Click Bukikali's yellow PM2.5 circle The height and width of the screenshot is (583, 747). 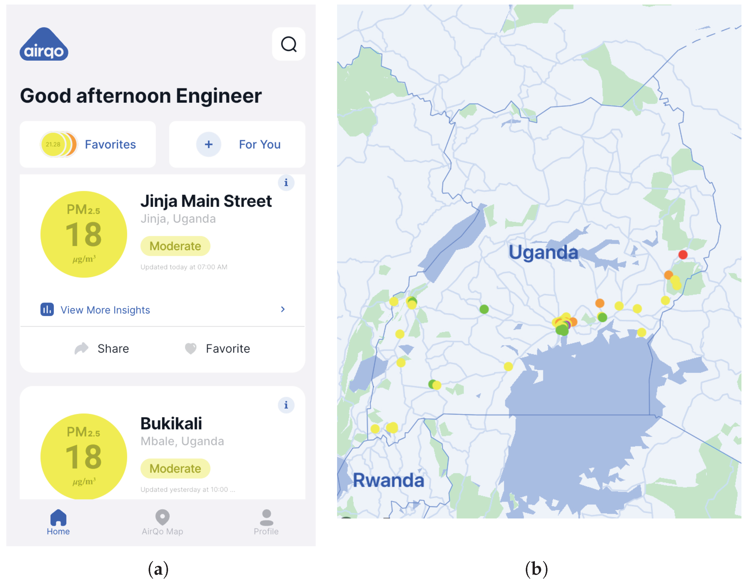coord(84,456)
